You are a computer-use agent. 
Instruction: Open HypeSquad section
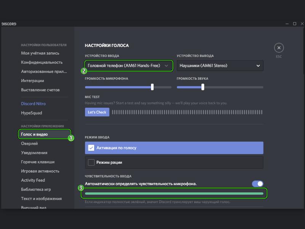[32, 113]
